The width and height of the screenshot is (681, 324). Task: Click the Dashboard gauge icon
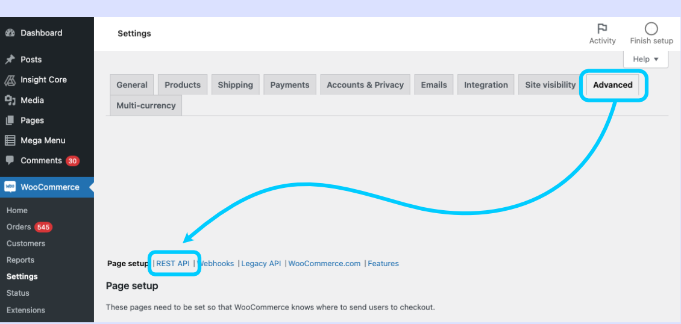click(x=10, y=33)
